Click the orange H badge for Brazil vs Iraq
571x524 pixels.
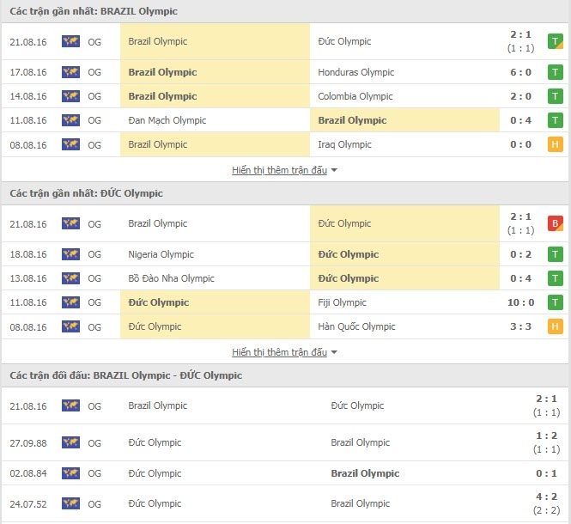555,144
